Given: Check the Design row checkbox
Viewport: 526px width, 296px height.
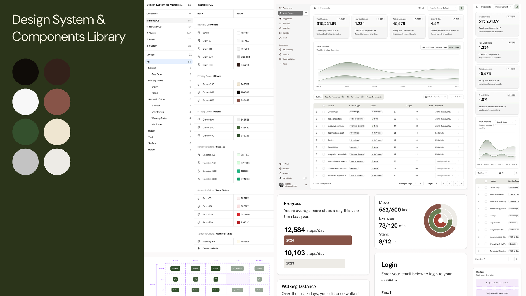Looking at the screenshot, I should coord(323,140).
